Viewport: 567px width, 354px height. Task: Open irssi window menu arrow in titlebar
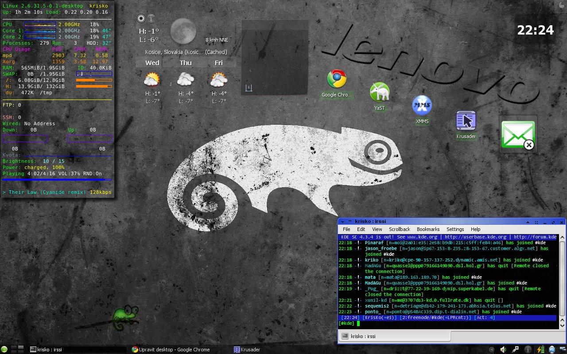[342, 221]
